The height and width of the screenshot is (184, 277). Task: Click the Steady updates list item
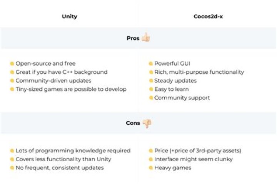[175, 81]
